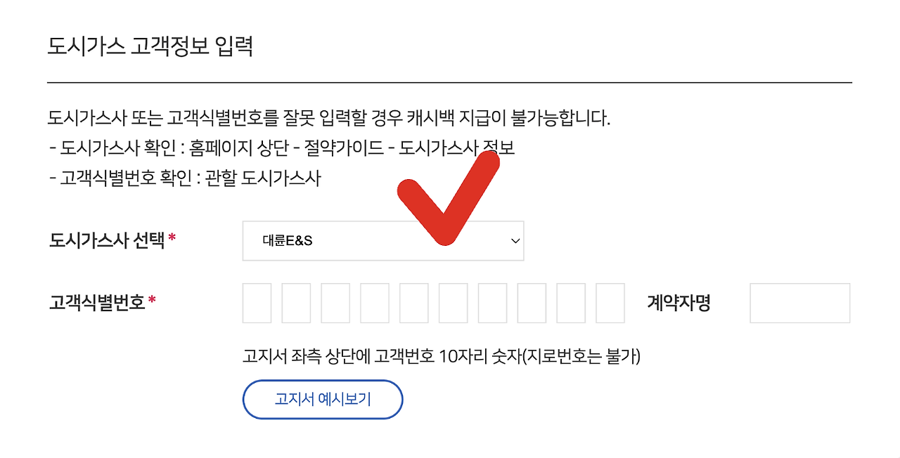Click the 계약자명 input field
Image resolution: width=900 pixels, height=458 pixels.
coord(799,302)
